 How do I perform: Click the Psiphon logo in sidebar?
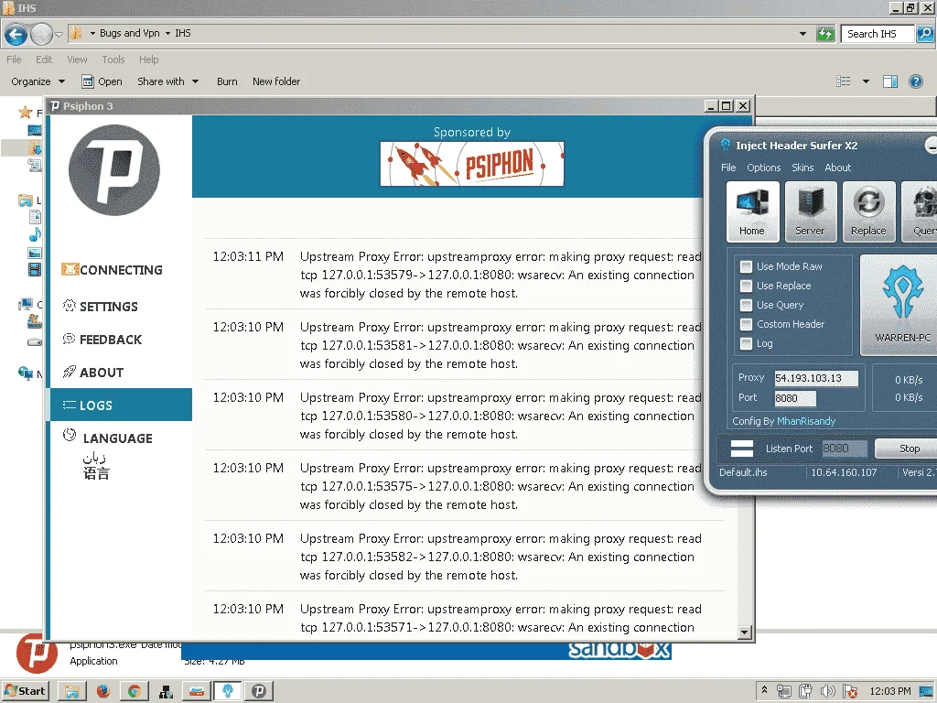tap(113, 169)
